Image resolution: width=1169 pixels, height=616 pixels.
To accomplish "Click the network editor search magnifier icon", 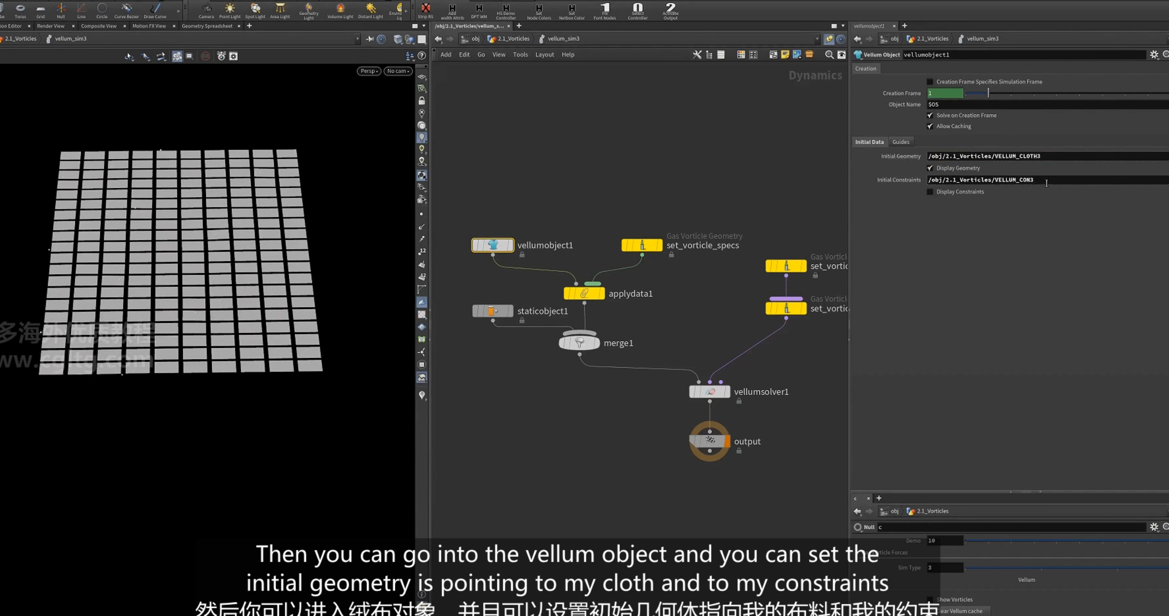I will point(829,55).
